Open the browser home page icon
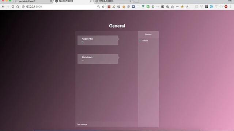The image size is (234, 131). click(x=18, y=7)
